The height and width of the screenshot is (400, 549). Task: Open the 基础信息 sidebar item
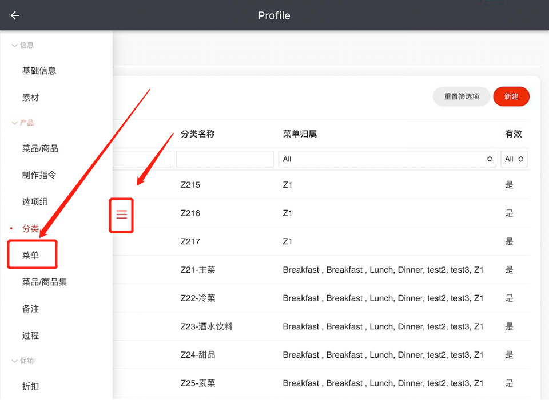coord(39,71)
